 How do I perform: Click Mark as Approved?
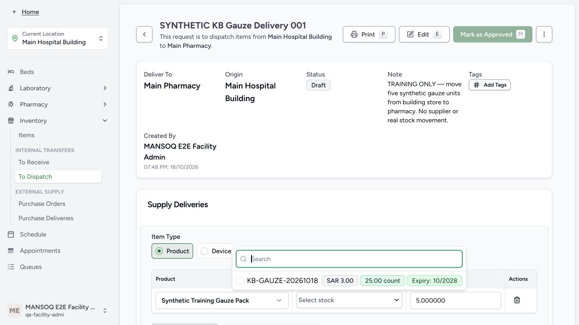tap(493, 34)
